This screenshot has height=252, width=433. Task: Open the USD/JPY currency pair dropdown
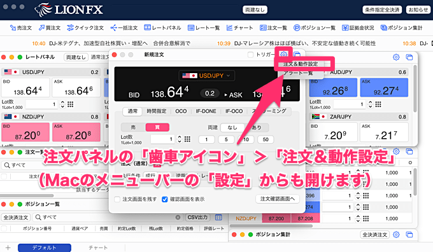click(x=206, y=76)
